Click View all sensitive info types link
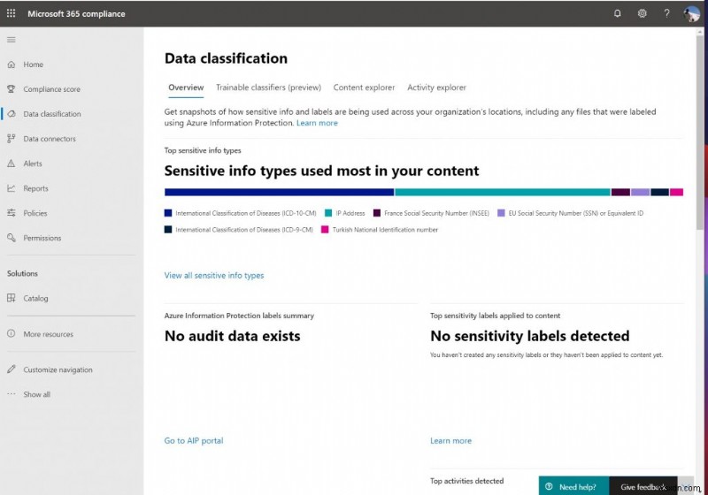 tap(214, 276)
